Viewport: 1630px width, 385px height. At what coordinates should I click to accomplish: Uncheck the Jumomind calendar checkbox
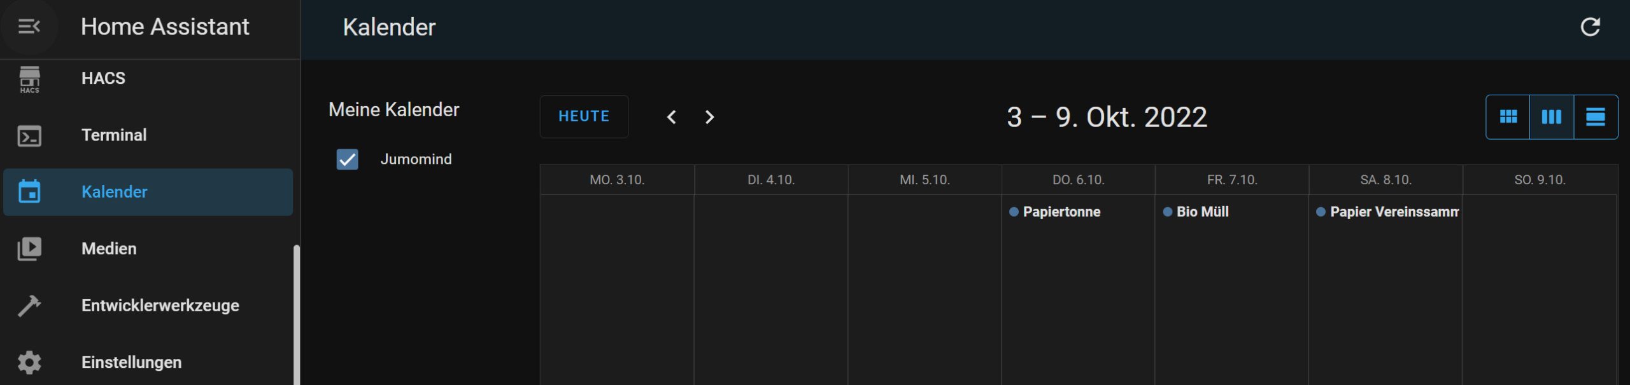347,159
